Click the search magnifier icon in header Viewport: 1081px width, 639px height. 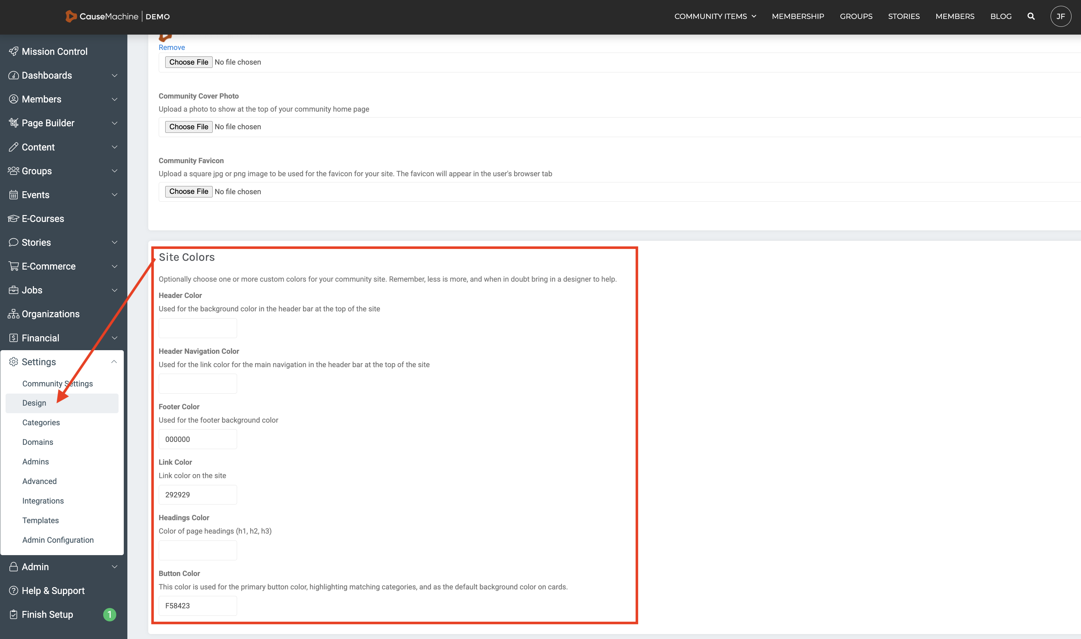click(1031, 16)
